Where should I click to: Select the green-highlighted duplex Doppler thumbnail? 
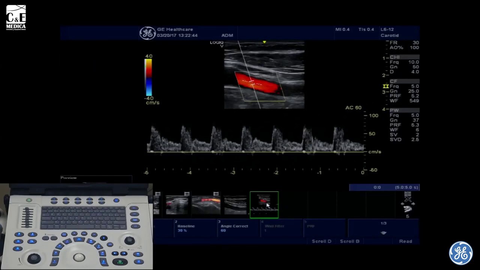pos(264,204)
